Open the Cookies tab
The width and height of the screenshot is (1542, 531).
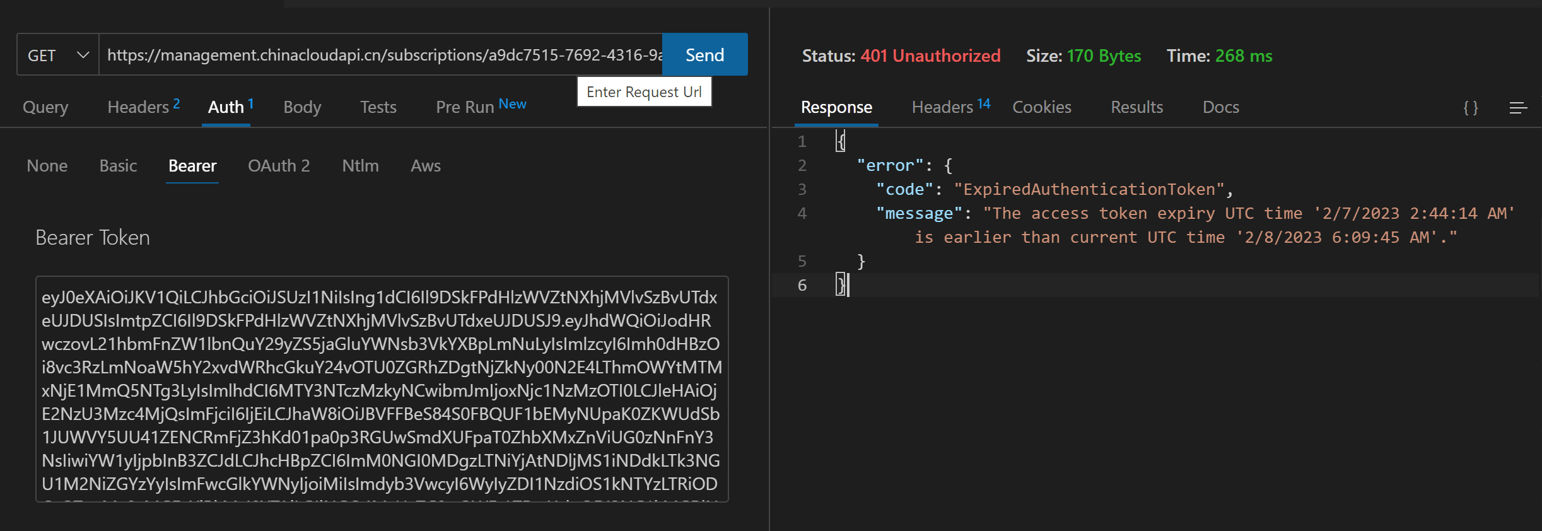click(x=1041, y=107)
